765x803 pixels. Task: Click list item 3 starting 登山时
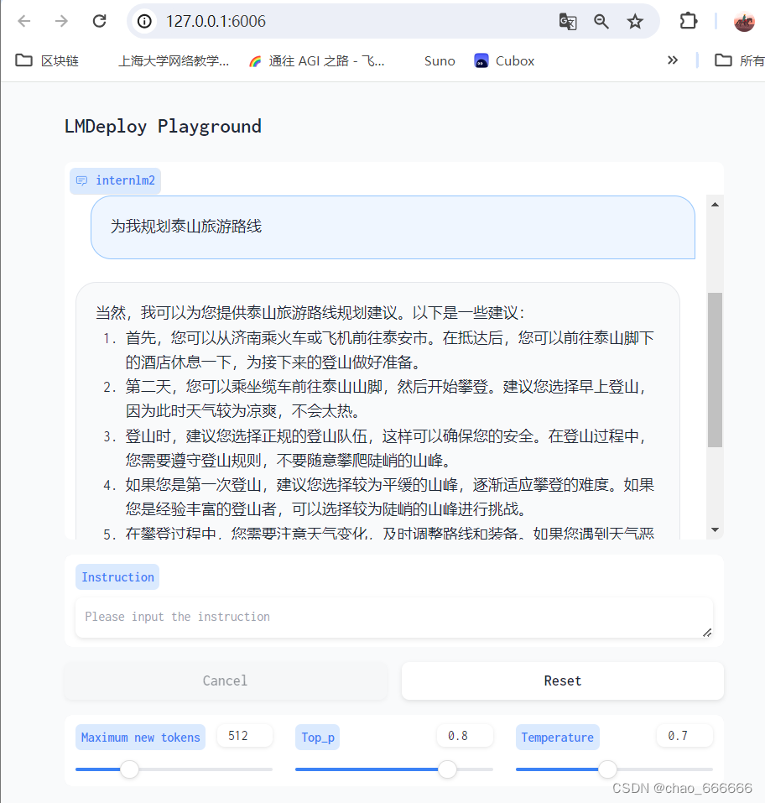click(x=379, y=448)
